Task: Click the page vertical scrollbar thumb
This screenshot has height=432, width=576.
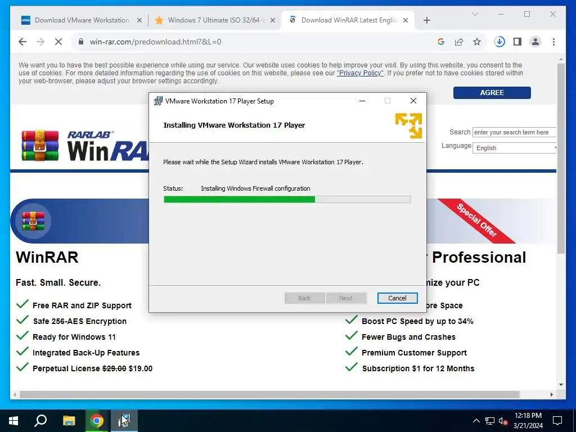Action: (x=561, y=158)
